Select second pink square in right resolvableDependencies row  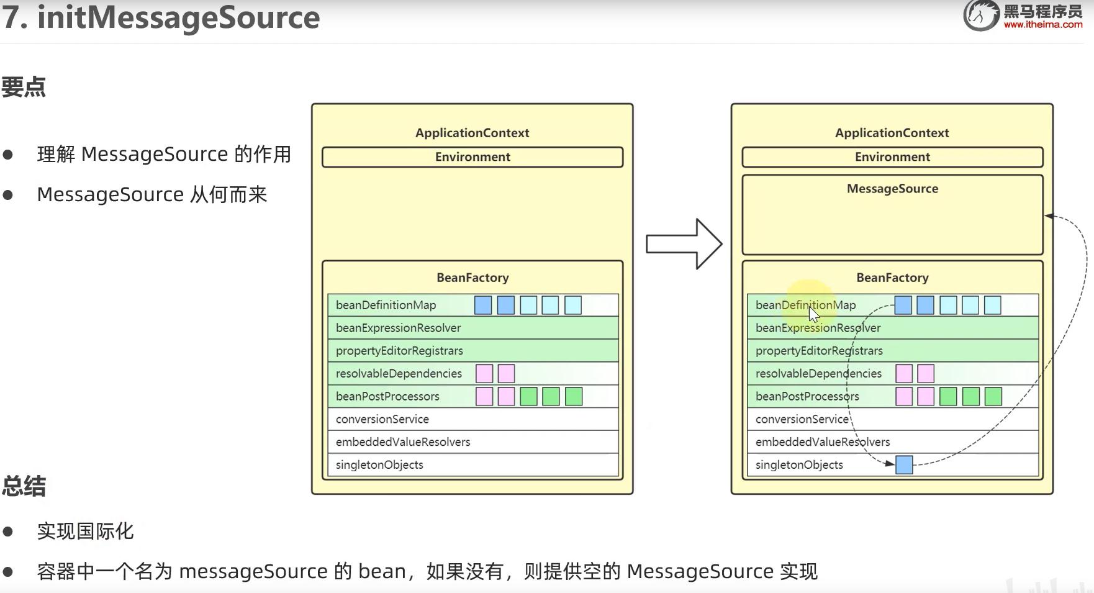pyautogui.click(x=926, y=374)
